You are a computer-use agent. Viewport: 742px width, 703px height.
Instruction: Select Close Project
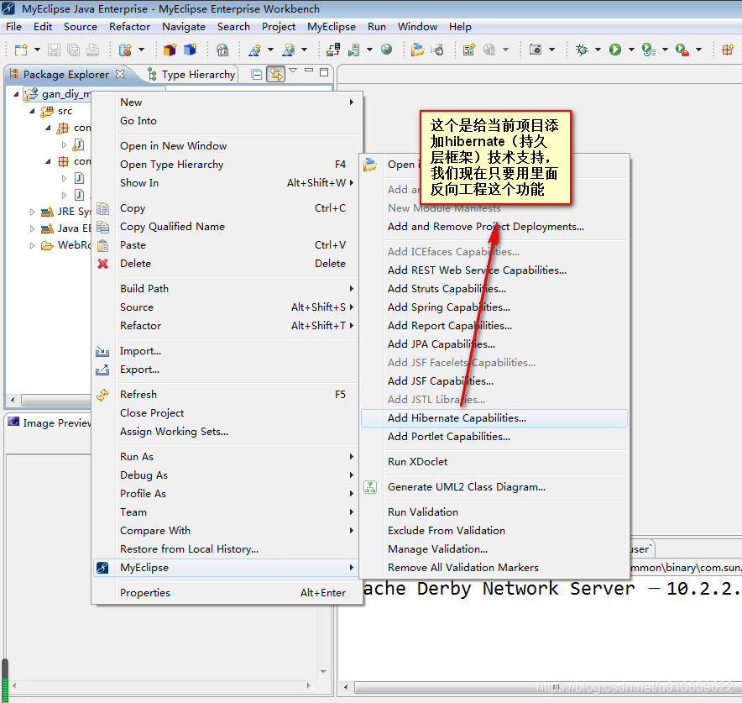click(226, 413)
